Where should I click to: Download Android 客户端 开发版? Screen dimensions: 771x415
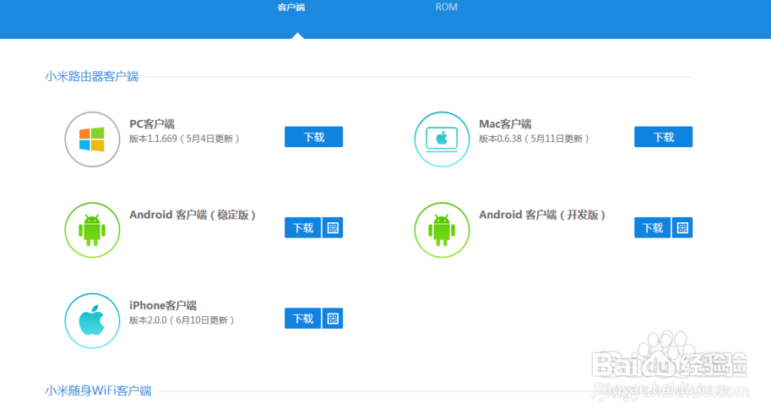pyautogui.click(x=653, y=227)
